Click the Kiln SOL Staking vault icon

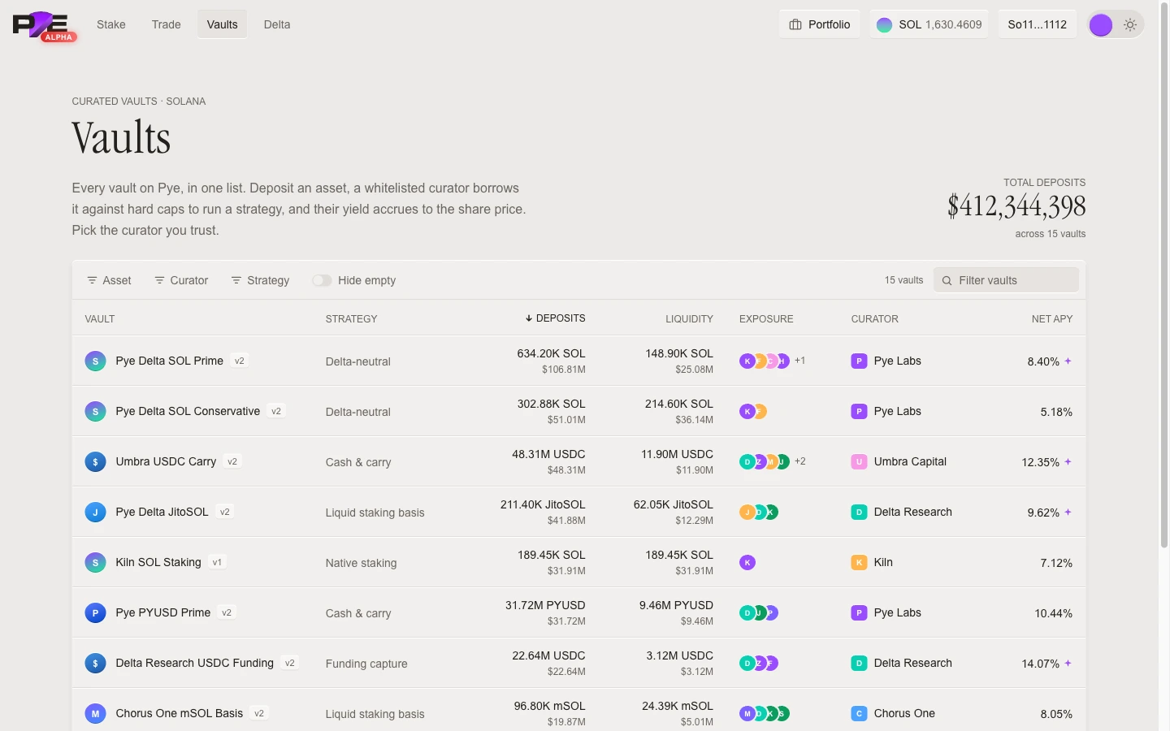(x=95, y=563)
